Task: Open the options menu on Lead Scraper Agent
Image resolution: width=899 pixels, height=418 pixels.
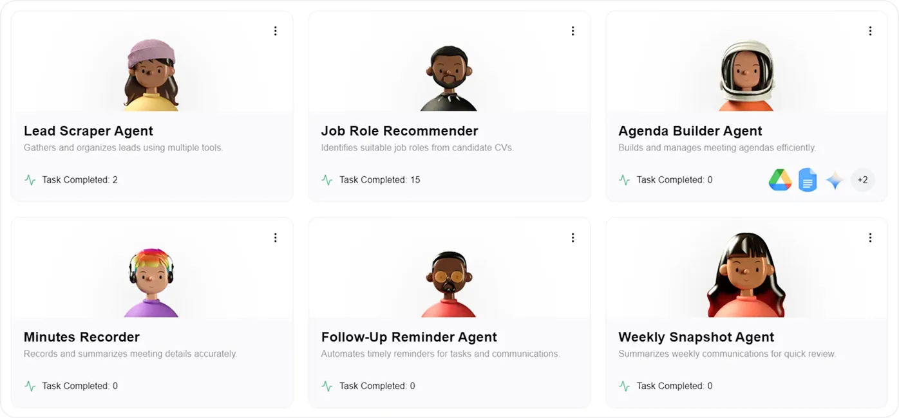Action: tap(276, 30)
